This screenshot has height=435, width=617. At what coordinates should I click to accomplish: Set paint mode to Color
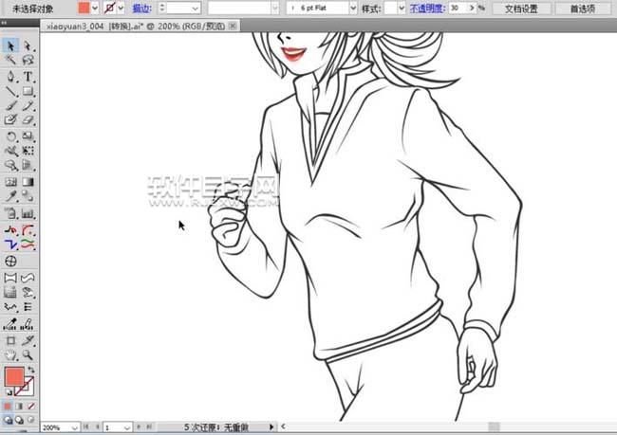[8, 406]
